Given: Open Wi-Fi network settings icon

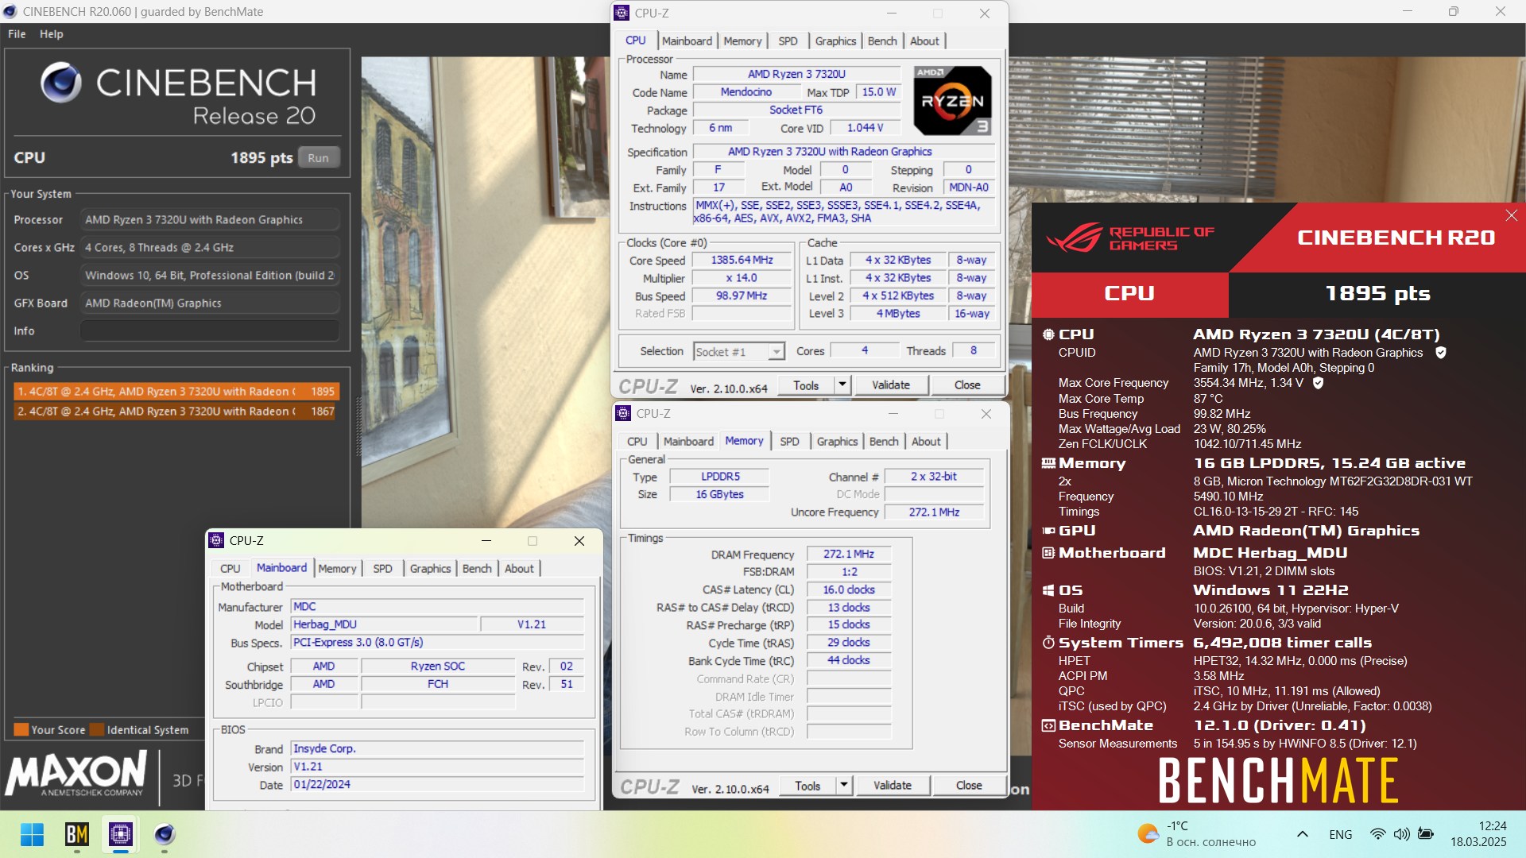Looking at the screenshot, I should click(x=1377, y=834).
